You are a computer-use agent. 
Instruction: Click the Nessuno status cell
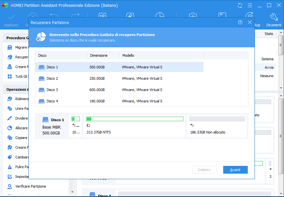click(x=267, y=76)
